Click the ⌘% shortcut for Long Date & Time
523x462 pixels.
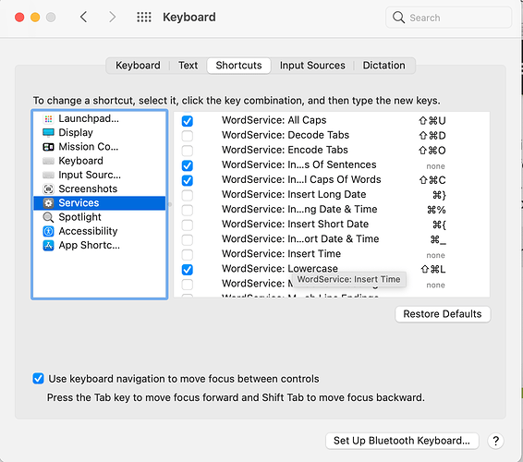[436, 210]
